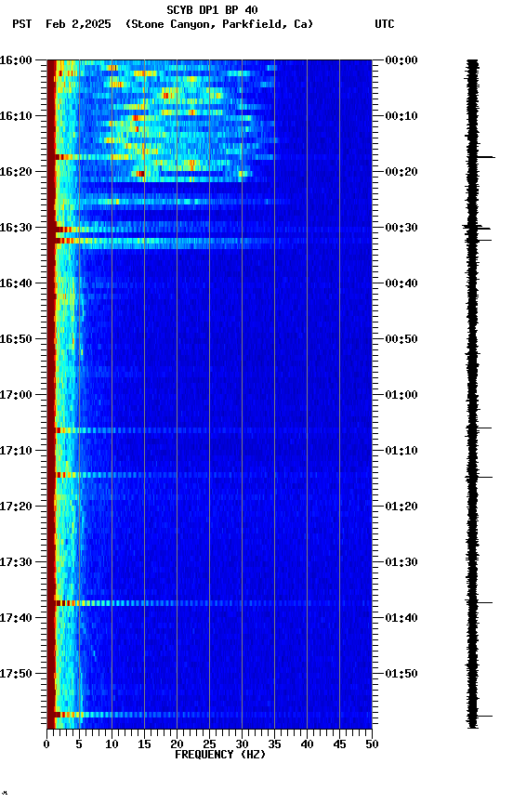
Task: Click the PST time label "16:30"
Action: coord(16,228)
